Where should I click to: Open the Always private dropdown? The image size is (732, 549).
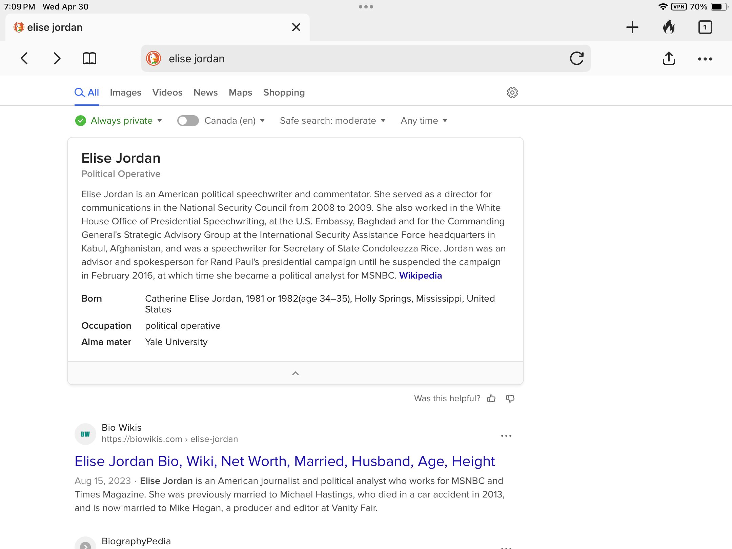pos(119,121)
